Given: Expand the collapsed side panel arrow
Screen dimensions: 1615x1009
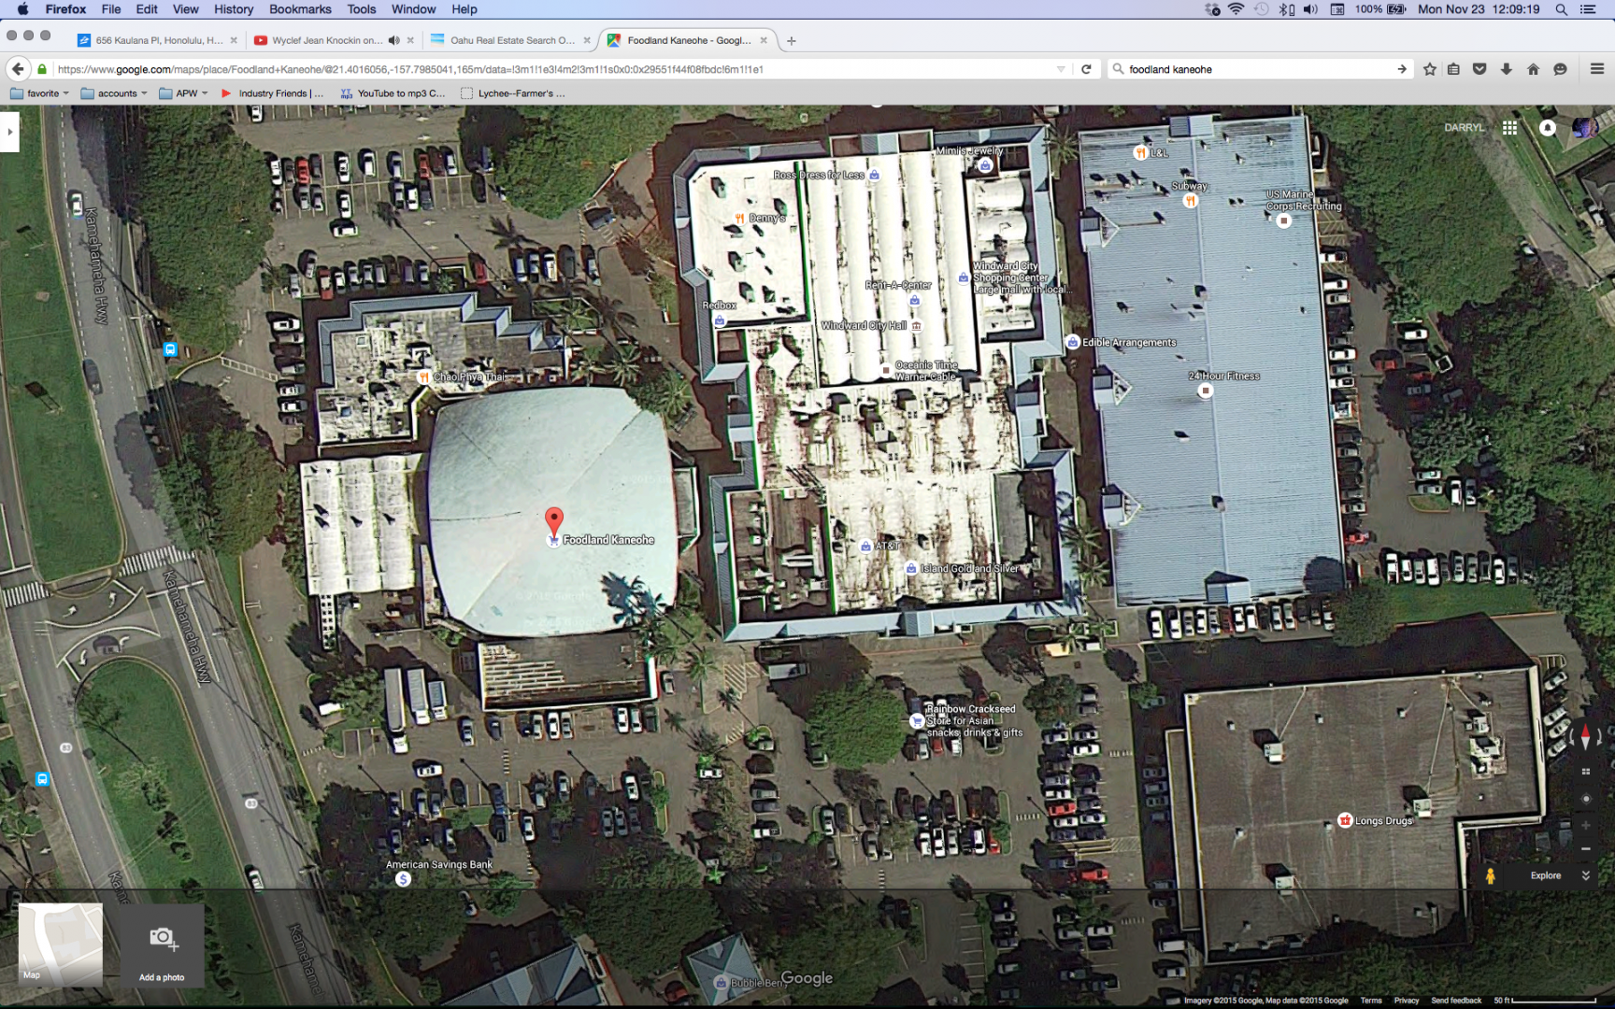Looking at the screenshot, I should [9, 132].
